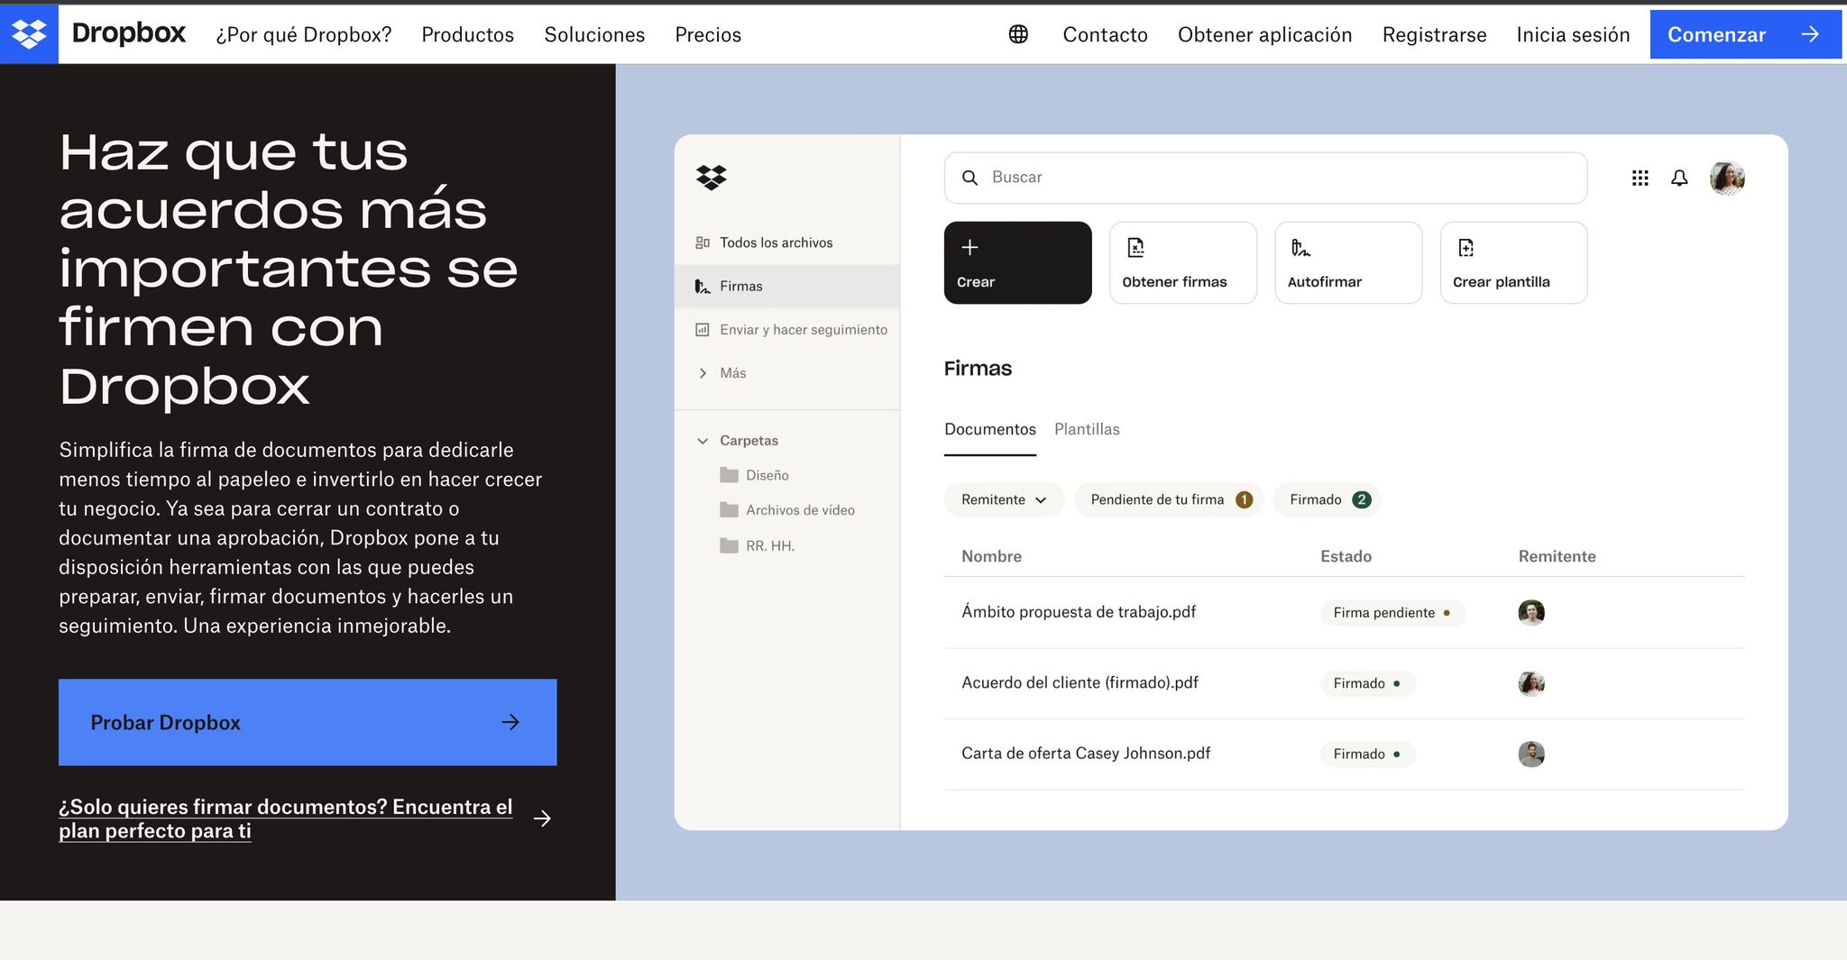This screenshot has height=960, width=1847.
Task: Click the arrow on Probar Dropbox button
Action: pos(510,722)
